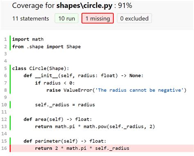Select line number 2 in gutter

(x=5, y=47)
